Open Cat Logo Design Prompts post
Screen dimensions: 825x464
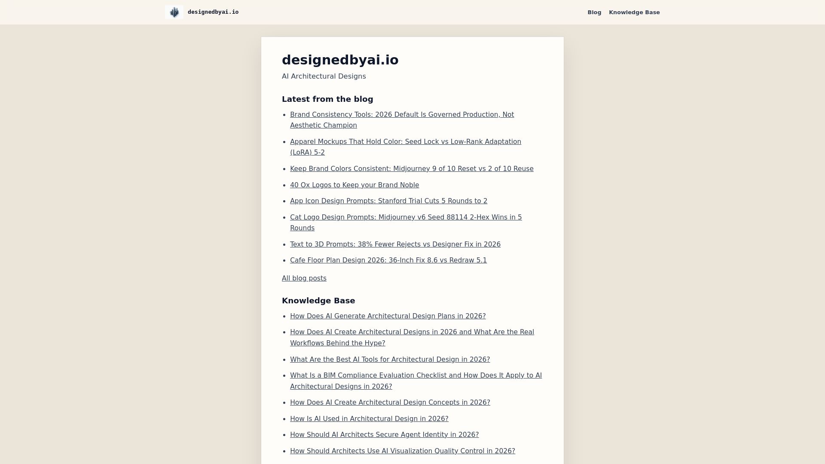[406, 223]
